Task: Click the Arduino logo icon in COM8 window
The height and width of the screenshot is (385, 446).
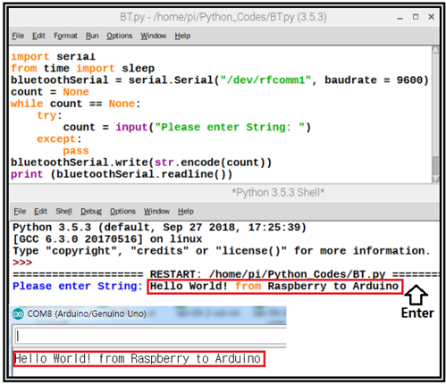Action: pos(18,314)
